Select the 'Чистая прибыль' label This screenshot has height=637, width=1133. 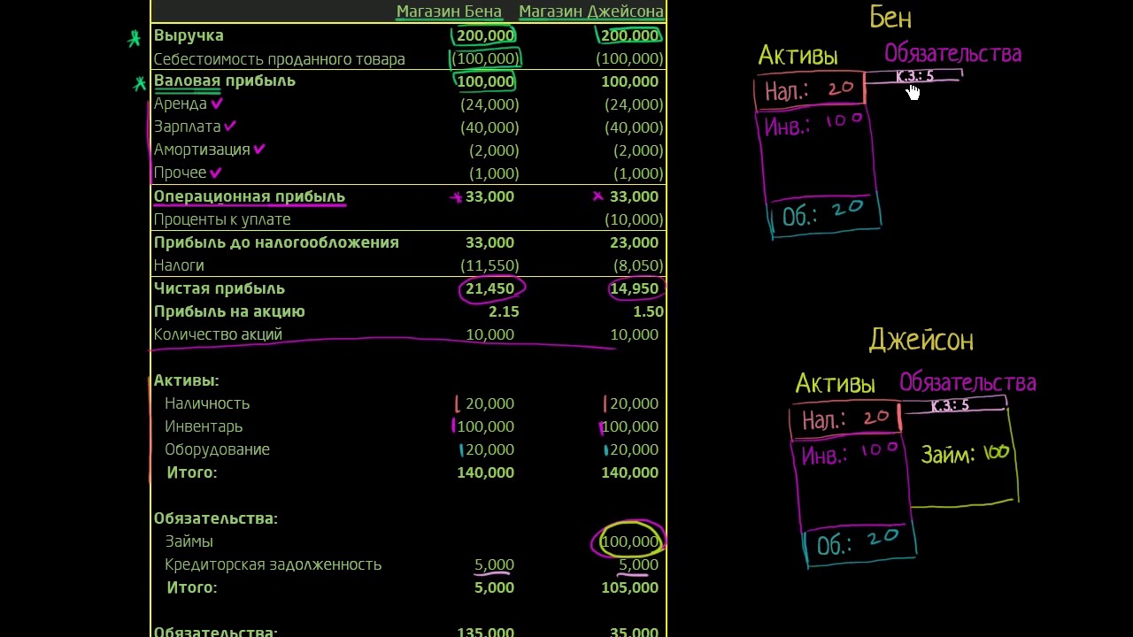tap(220, 288)
